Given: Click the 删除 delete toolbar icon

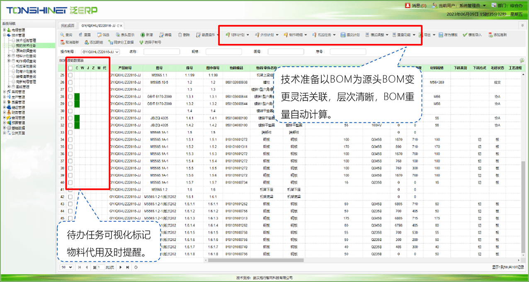Looking at the screenshot, I should coord(180,35).
